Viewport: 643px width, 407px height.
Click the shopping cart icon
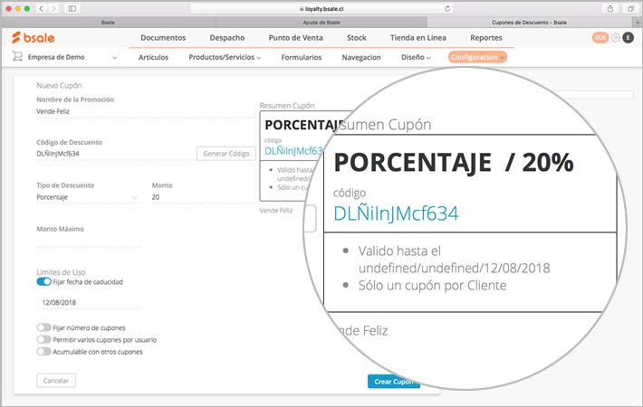point(17,57)
